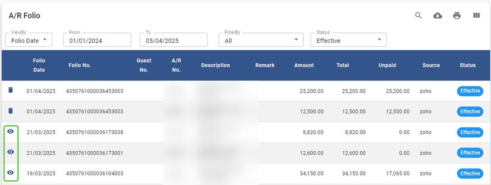Expand the ViewBy Folio Date dropdown
Image resolution: width=491 pixels, height=185 pixels.
(x=29, y=41)
